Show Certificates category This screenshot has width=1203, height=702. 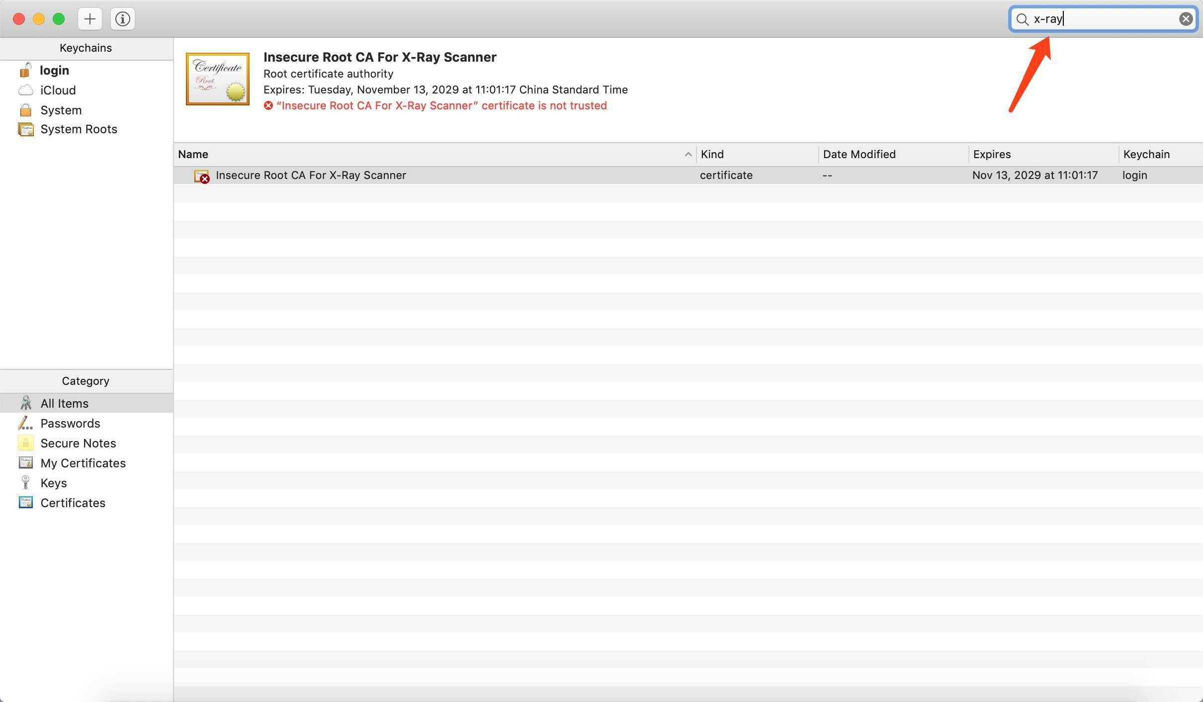pos(73,503)
